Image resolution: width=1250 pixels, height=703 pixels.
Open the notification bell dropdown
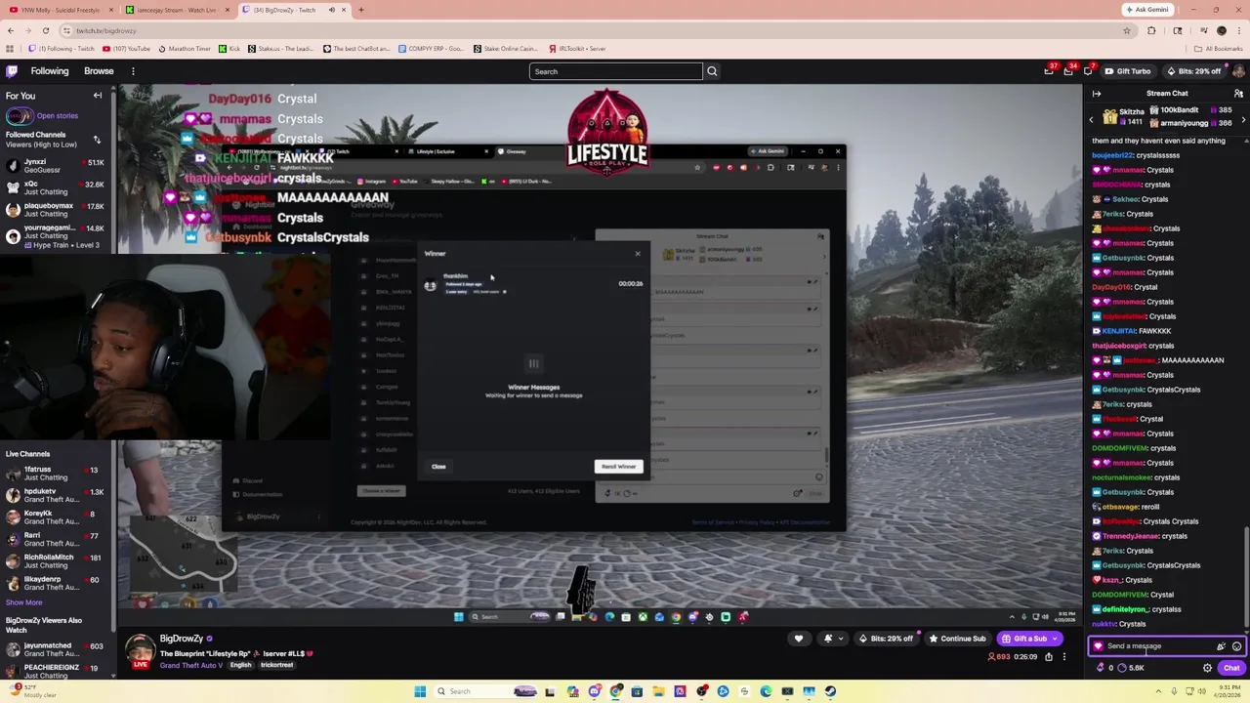pyautogui.click(x=833, y=639)
